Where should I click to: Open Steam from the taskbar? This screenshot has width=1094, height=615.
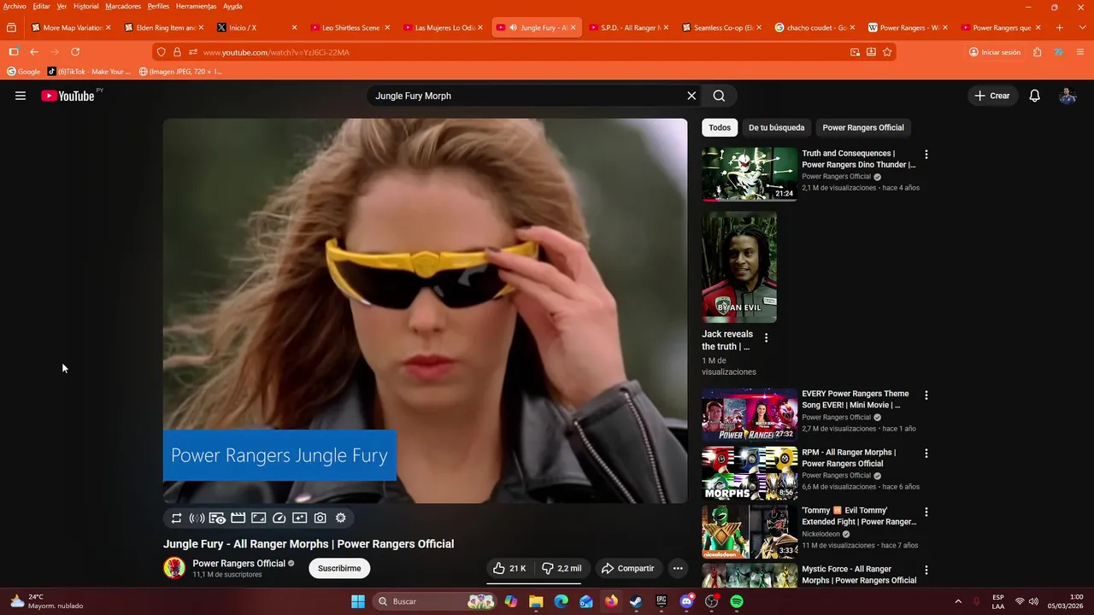(x=636, y=601)
